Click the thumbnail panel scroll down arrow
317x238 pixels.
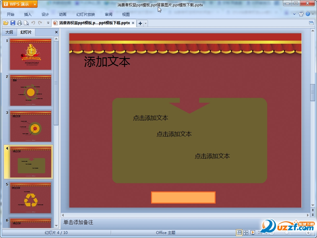pyautogui.click(x=56, y=226)
